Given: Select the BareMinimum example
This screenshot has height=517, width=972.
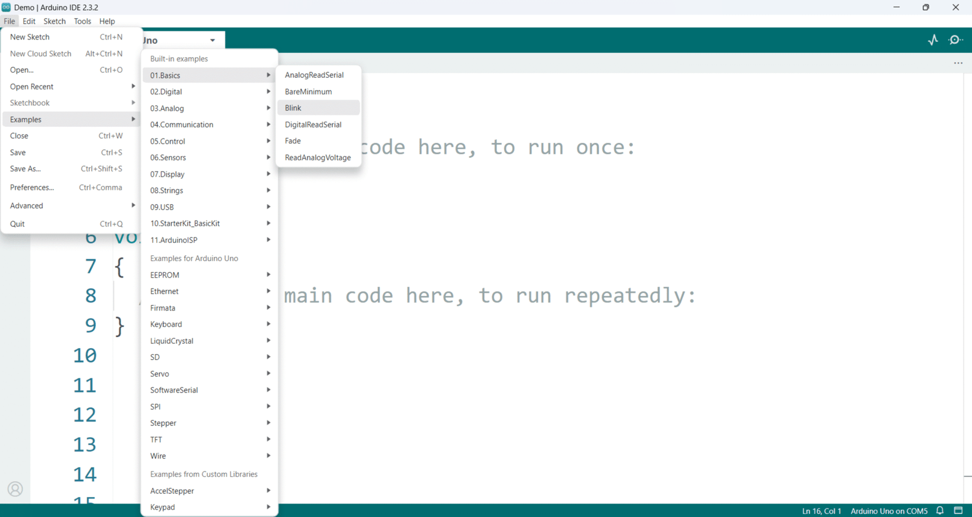Looking at the screenshot, I should click(x=318, y=91).
